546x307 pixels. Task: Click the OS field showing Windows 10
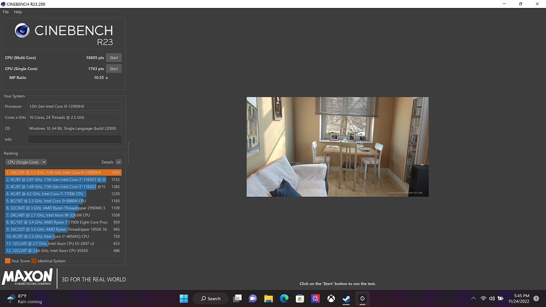pos(75,128)
